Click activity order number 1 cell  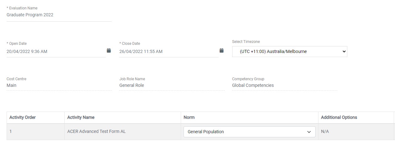pos(11,131)
